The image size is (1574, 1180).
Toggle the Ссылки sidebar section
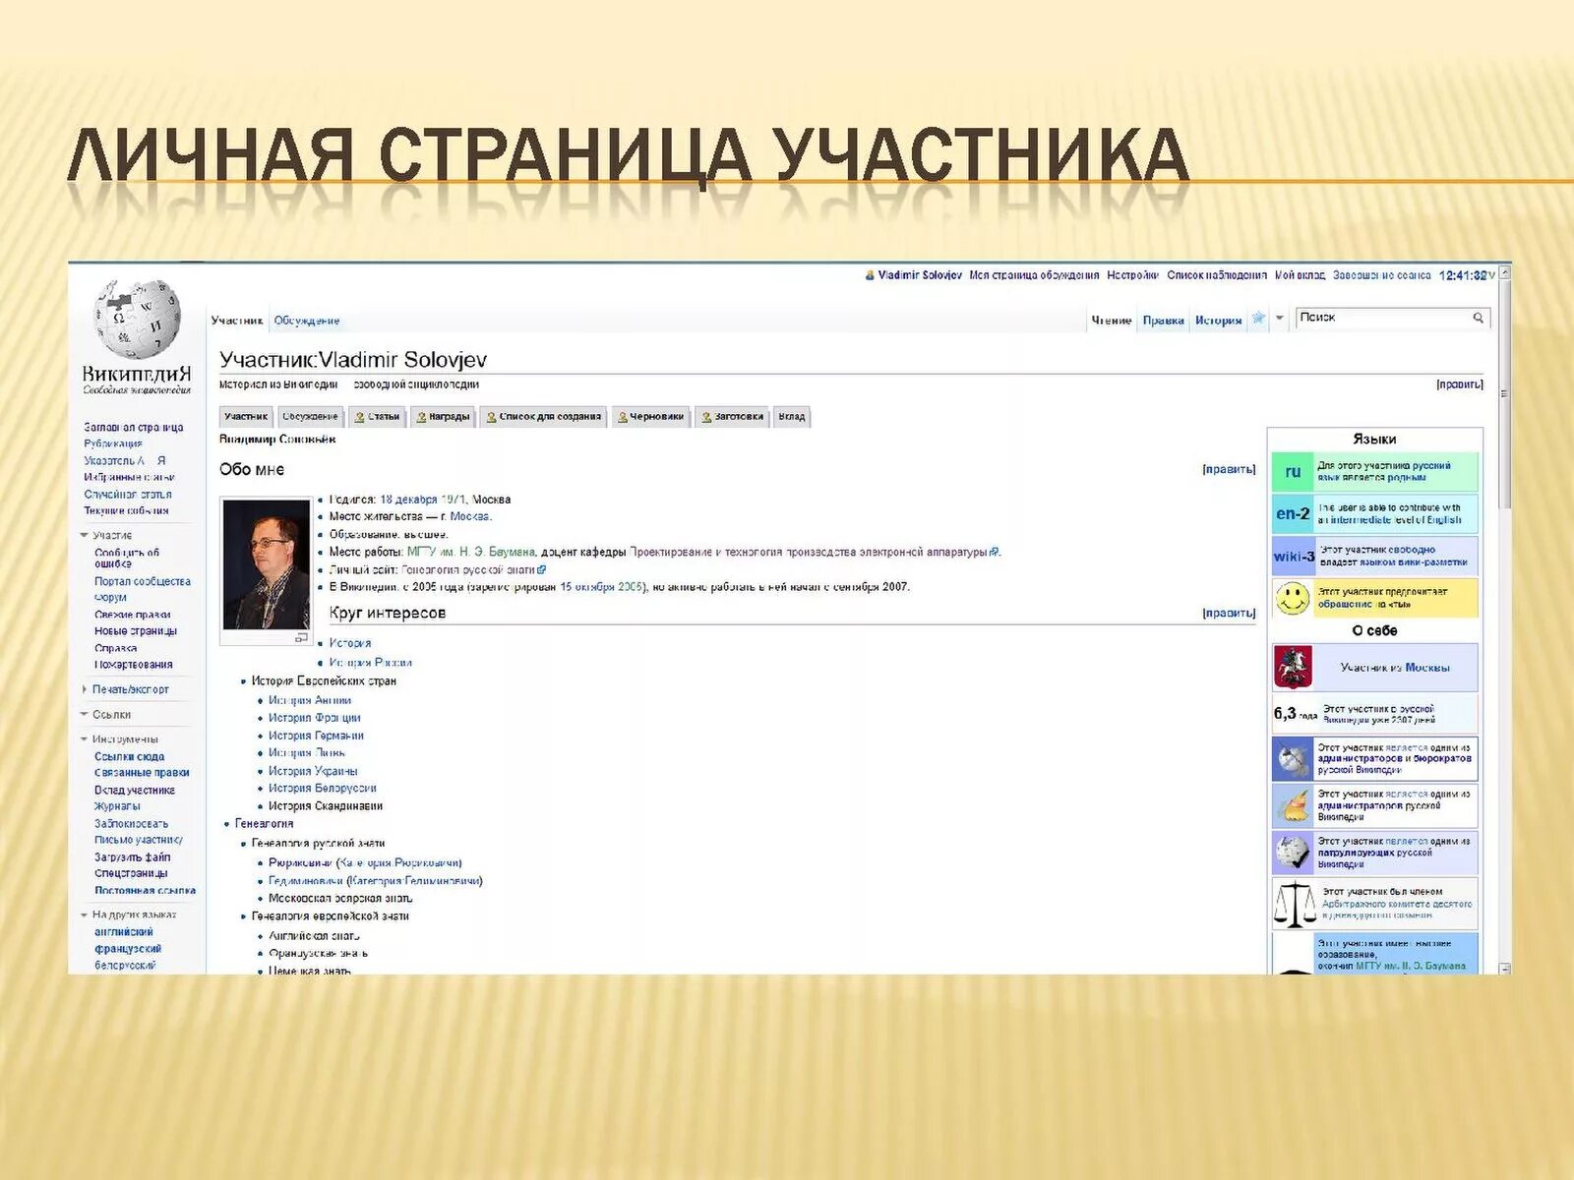click(x=85, y=715)
